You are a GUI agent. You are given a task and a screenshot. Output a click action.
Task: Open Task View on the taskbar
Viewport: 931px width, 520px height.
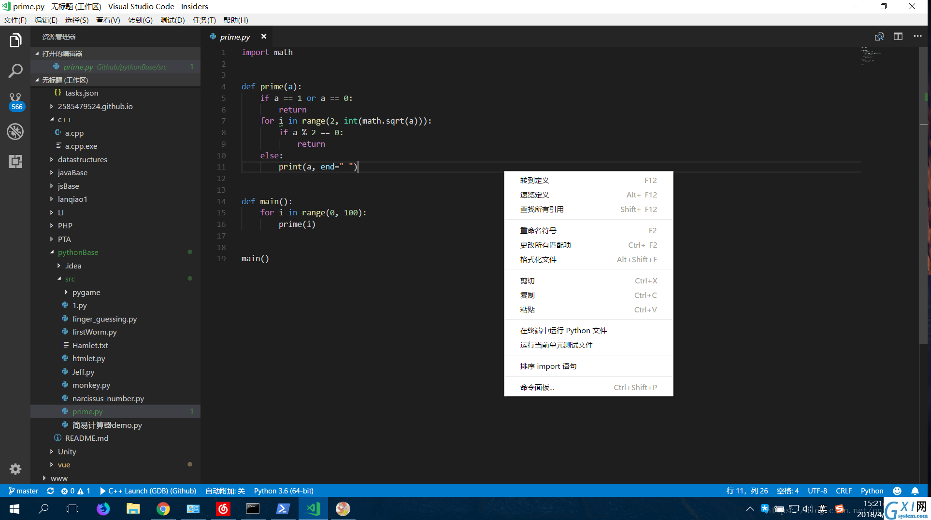click(x=72, y=508)
